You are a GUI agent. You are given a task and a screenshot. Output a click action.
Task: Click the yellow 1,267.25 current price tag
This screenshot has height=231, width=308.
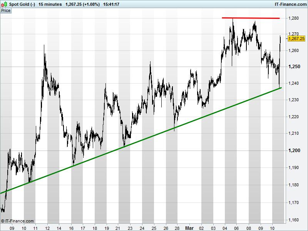pos(296,39)
